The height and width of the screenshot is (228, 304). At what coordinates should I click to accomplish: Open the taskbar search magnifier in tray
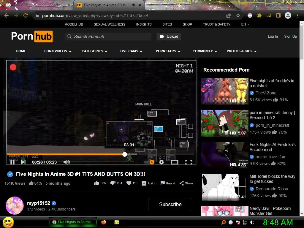(x=224, y=222)
